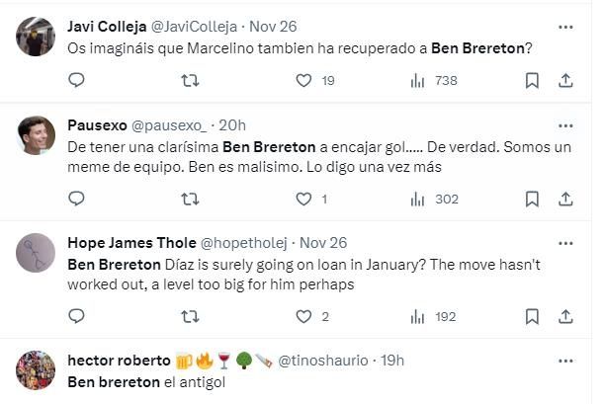Open more options on hector roberto's tweet

[x=565, y=361]
